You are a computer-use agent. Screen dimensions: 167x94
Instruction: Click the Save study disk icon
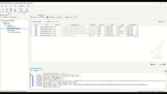11,9
